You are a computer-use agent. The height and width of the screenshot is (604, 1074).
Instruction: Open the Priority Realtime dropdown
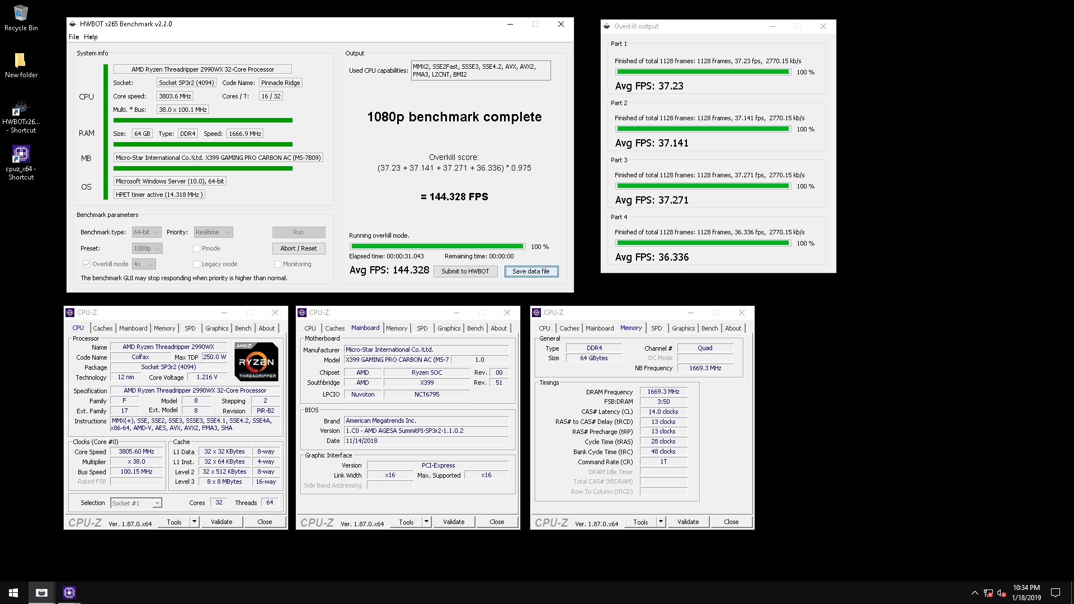tap(213, 232)
